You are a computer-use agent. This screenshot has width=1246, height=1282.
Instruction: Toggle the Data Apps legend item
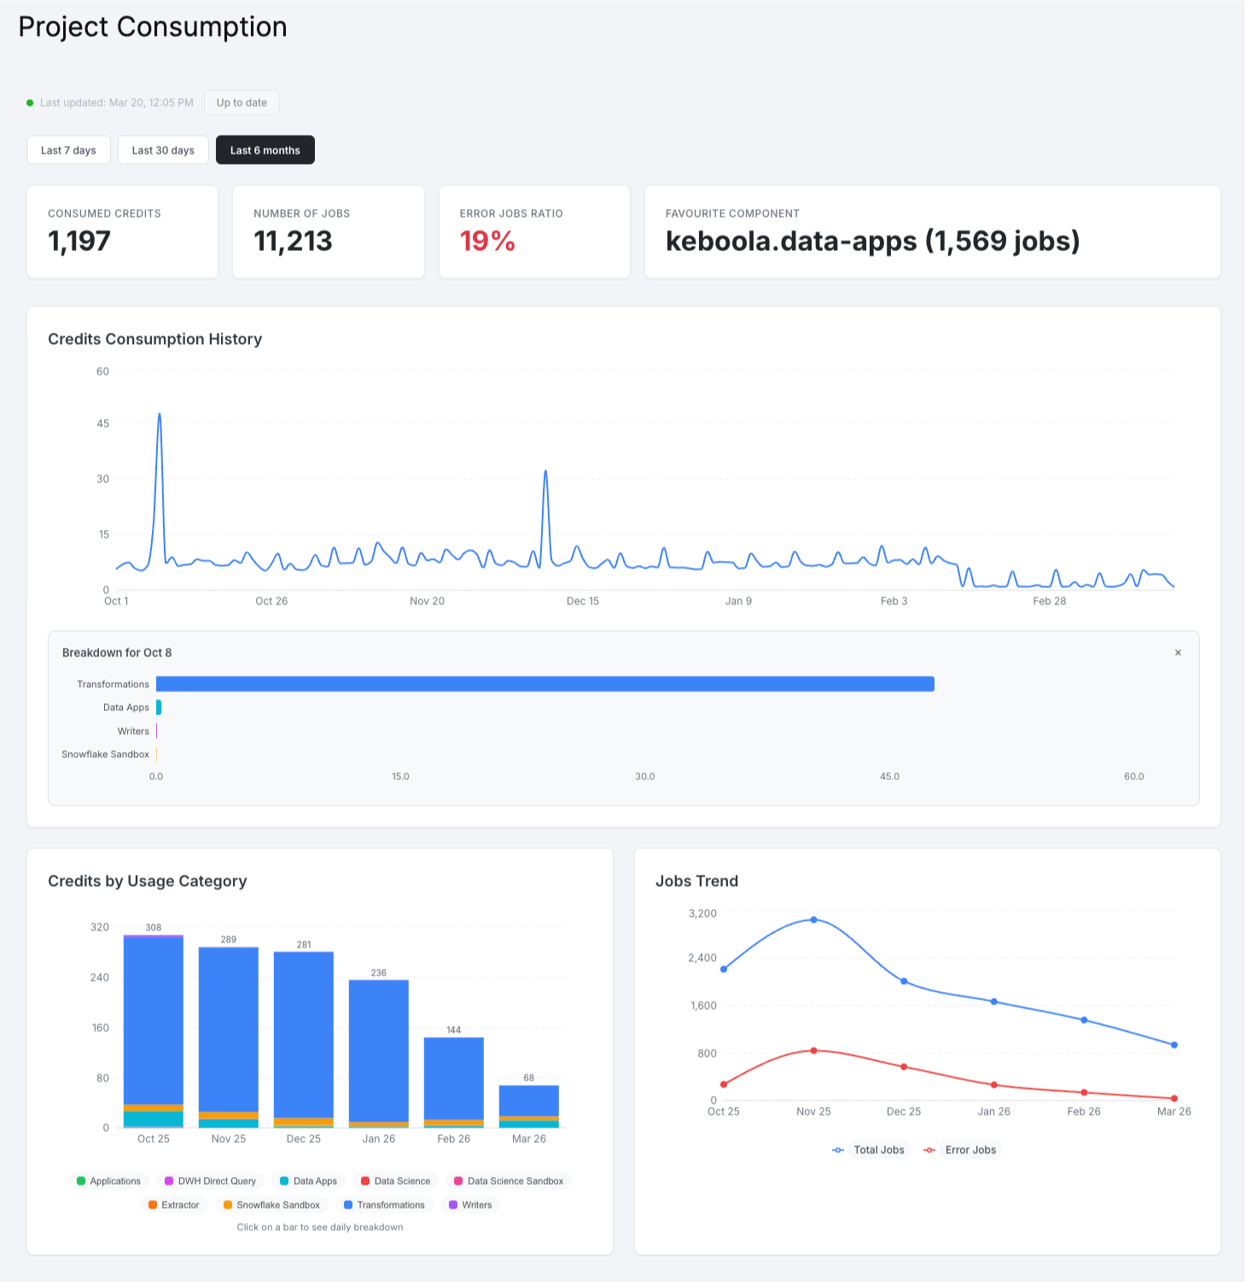[x=308, y=1181]
